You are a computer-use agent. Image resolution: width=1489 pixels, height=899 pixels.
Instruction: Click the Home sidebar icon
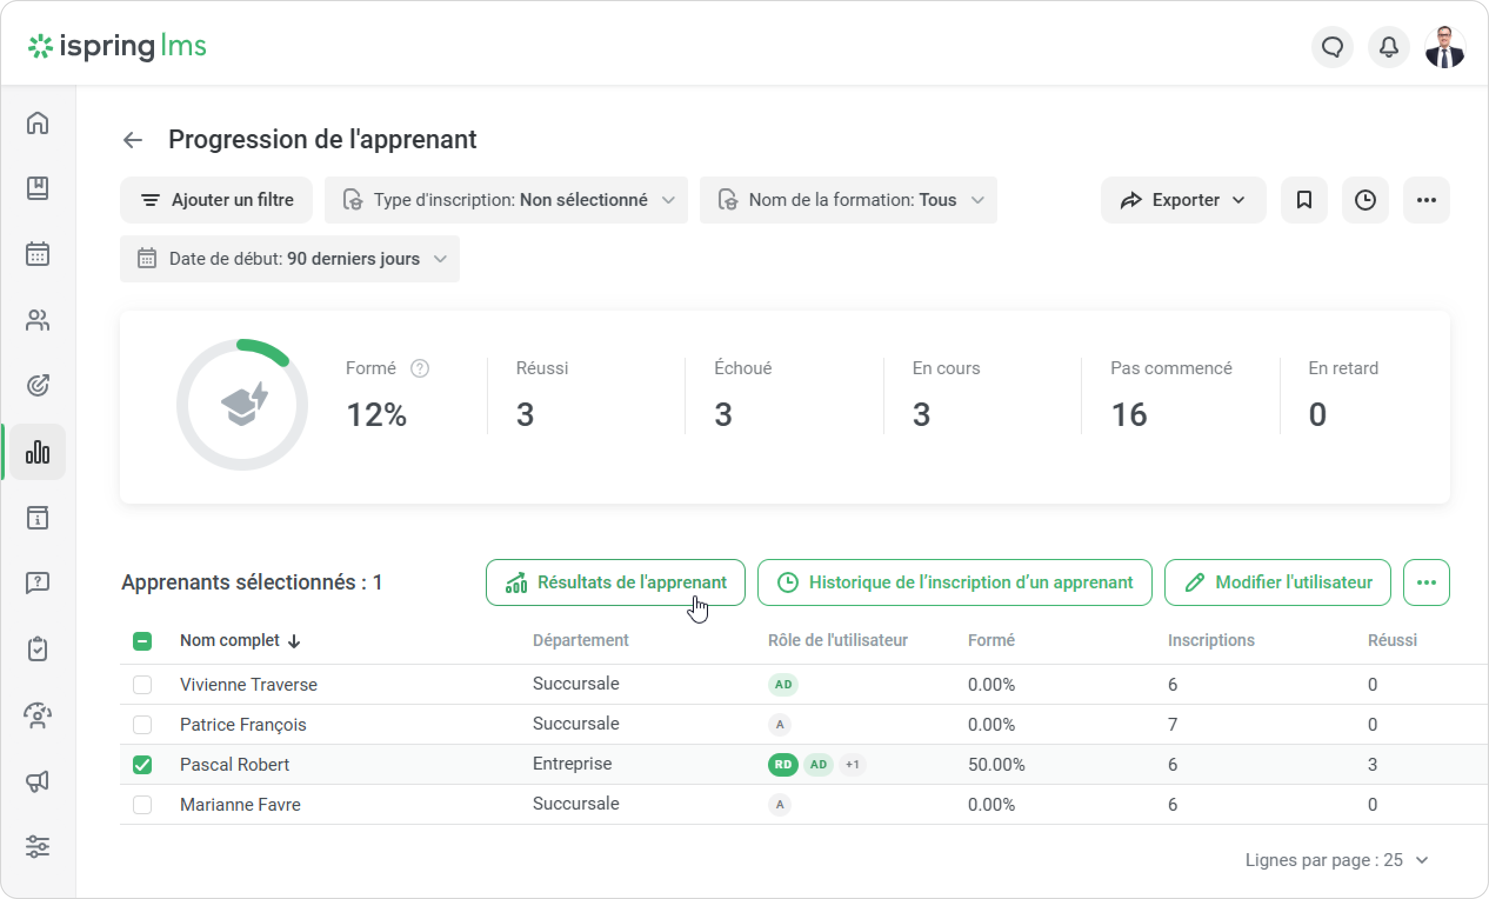click(38, 123)
